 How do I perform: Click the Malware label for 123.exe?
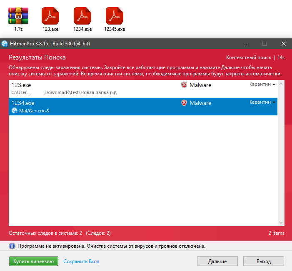(200, 85)
